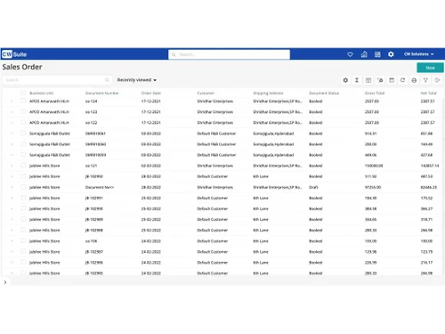Screen dimensions: 445x334
Task: Expand the row for order so-123
Action: [x=12, y=112]
